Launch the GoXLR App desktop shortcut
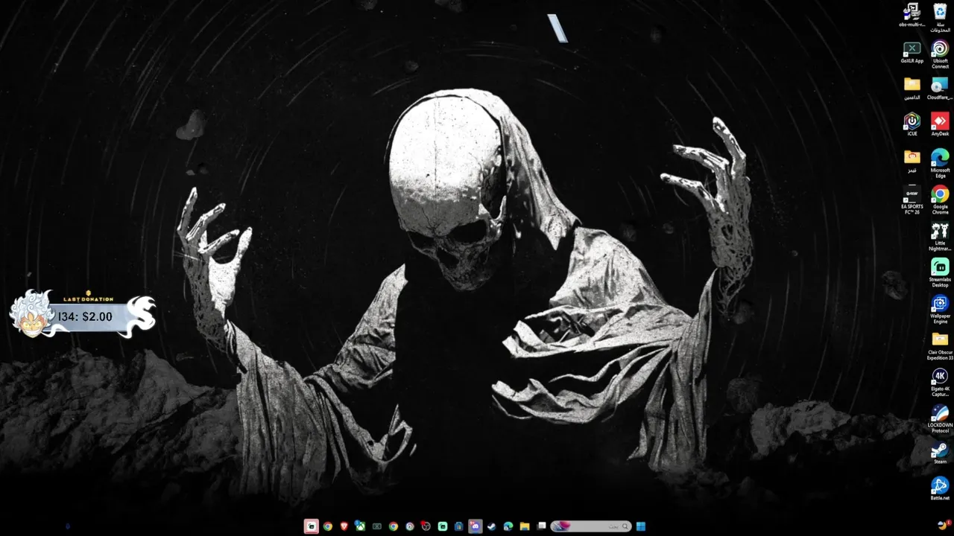 click(912, 52)
